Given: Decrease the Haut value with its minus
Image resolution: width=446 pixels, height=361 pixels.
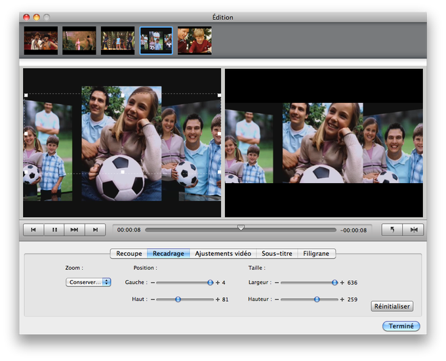Looking at the screenshot, I should [153, 299].
